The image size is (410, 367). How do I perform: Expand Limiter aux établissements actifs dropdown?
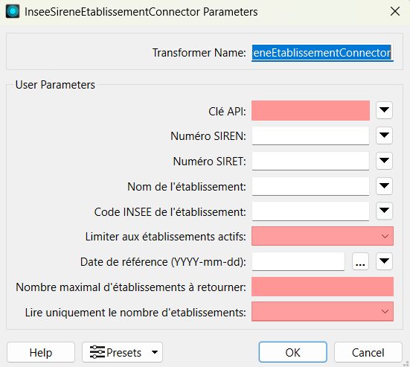322,236
